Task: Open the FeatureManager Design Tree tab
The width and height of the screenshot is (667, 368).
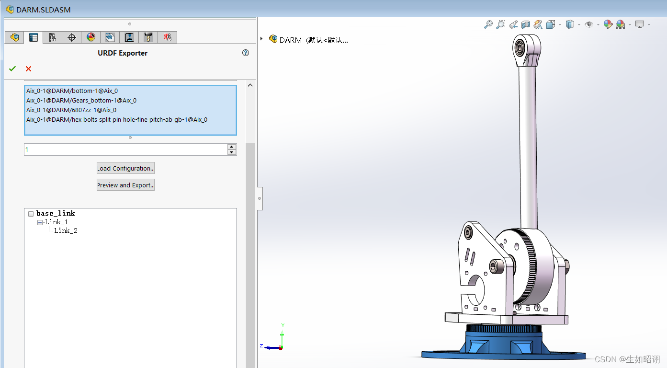Action: pos(14,37)
